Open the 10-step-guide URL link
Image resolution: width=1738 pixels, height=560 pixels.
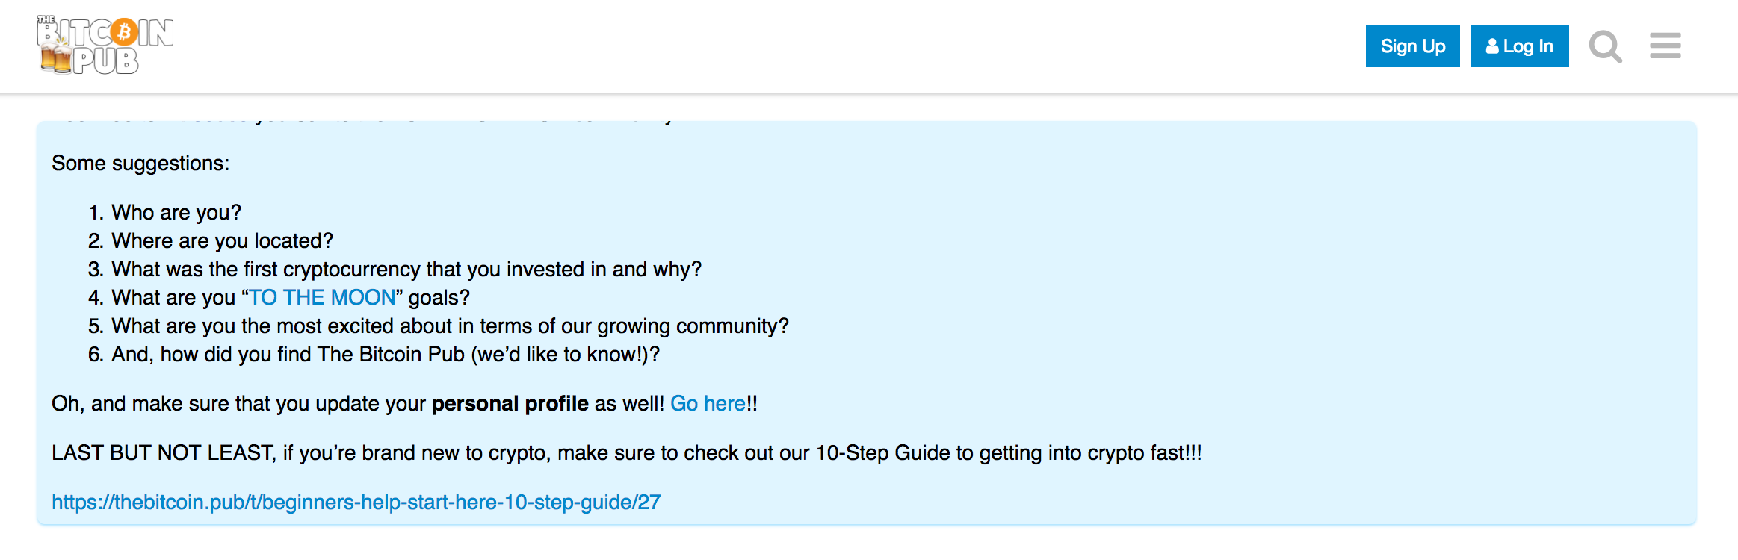[x=356, y=503]
